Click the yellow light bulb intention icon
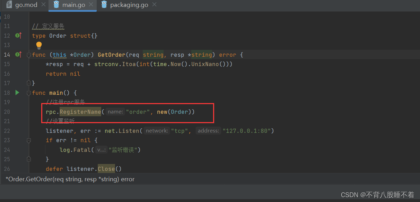The height and width of the screenshot is (202, 420). [39, 45]
